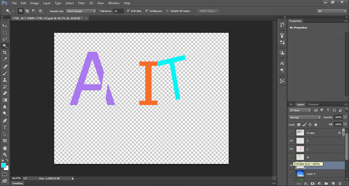
Task: Select the Crop tool
Action: [x=5, y=52]
